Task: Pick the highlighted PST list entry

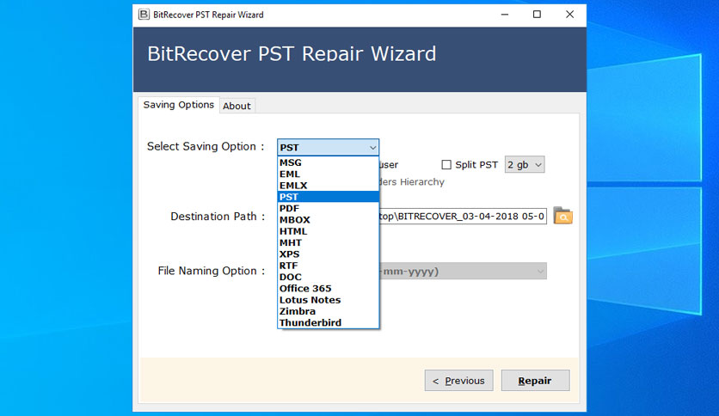Action: [328, 197]
